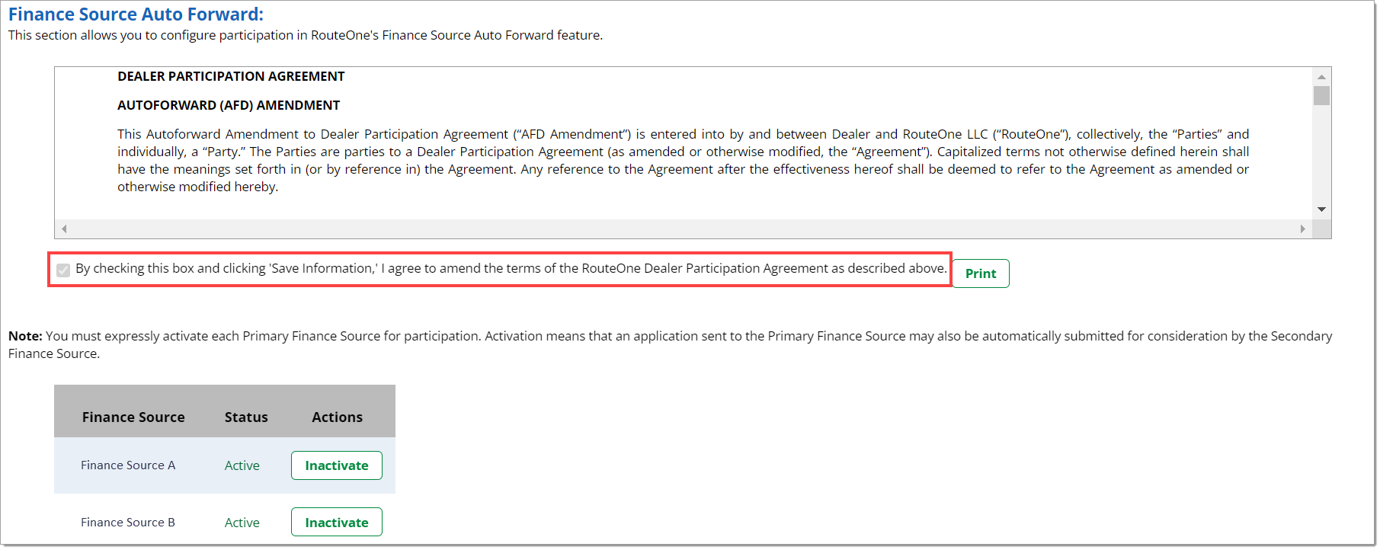Screen dimensions: 1380x550
Task: Inactivate Finance Source A
Action: coord(336,465)
